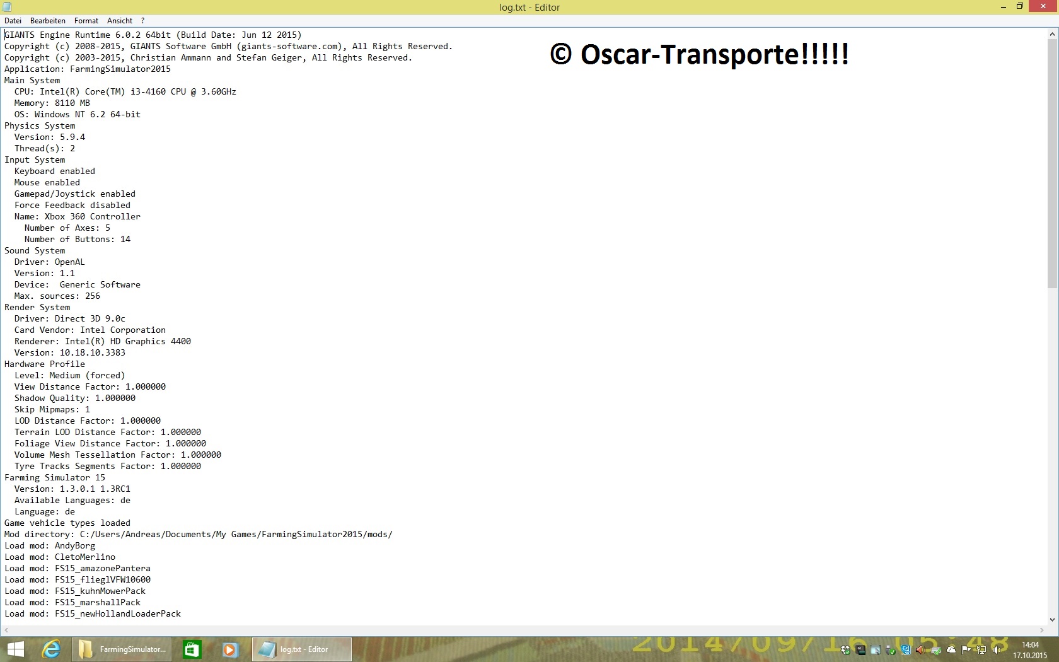This screenshot has width=1059, height=662.
Task: Click the line 'Memory: 8110 MB'
Action: [x=52, y=103]
